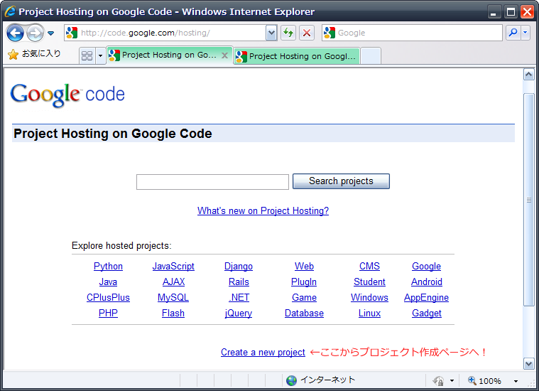This screenshot has width=539, height=391.
Task: Open the Database projects link
Action: [x=304, y=314]
